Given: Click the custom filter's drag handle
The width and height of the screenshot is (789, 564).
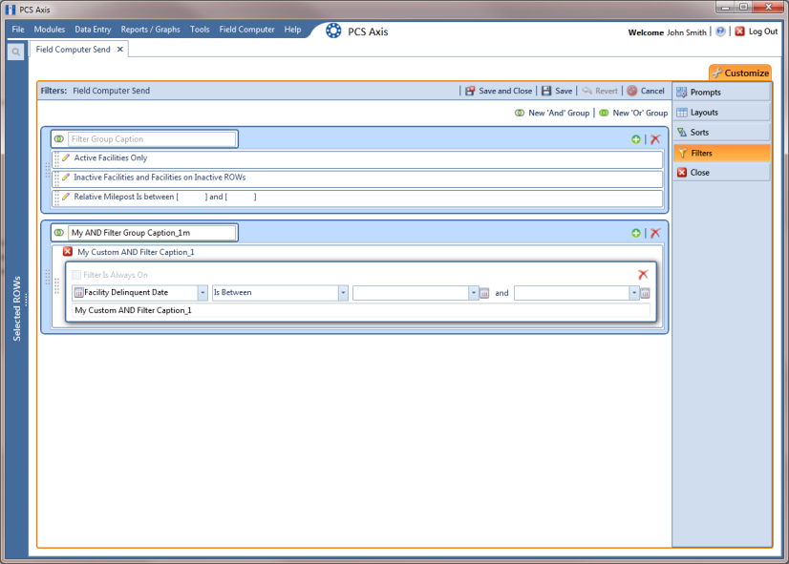Looking at the screenshot, I should pos(56,285).
